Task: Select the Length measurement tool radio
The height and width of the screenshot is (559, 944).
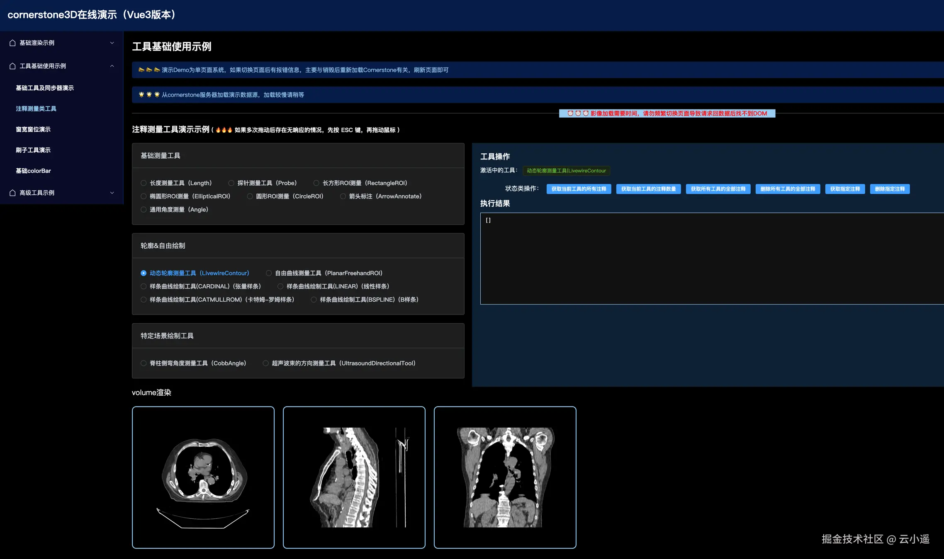Action: [144, 183]
